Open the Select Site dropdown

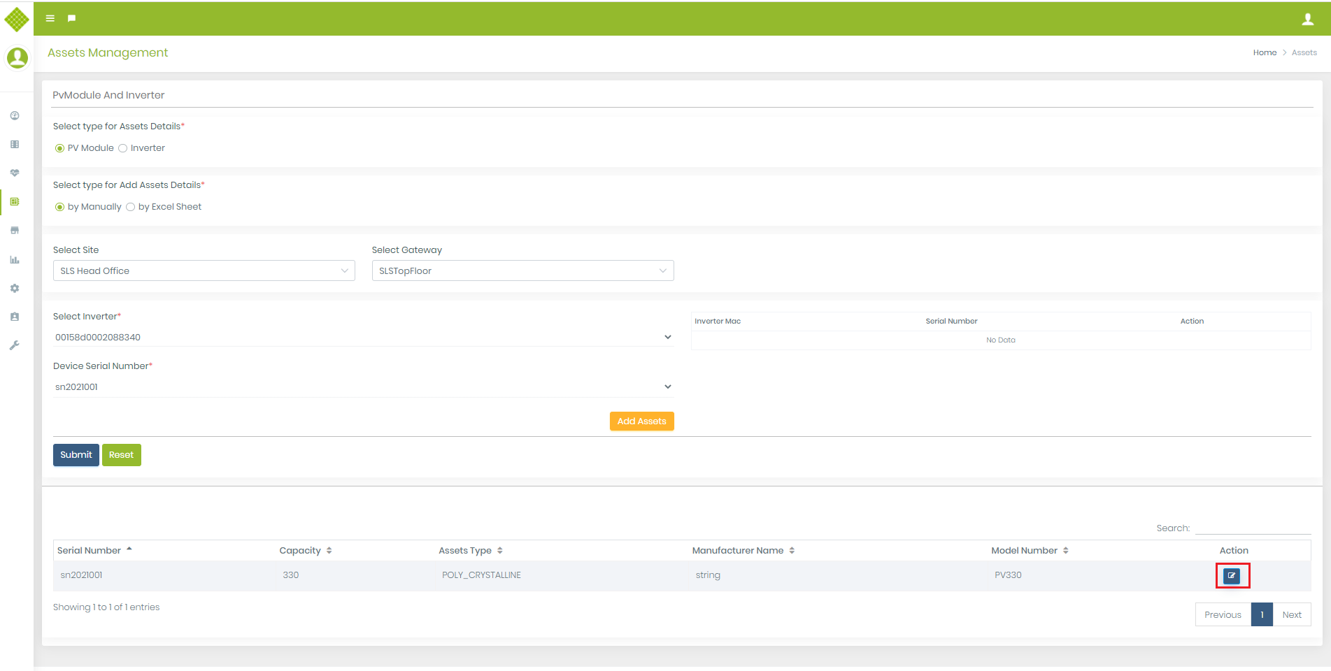pos(204,270)
